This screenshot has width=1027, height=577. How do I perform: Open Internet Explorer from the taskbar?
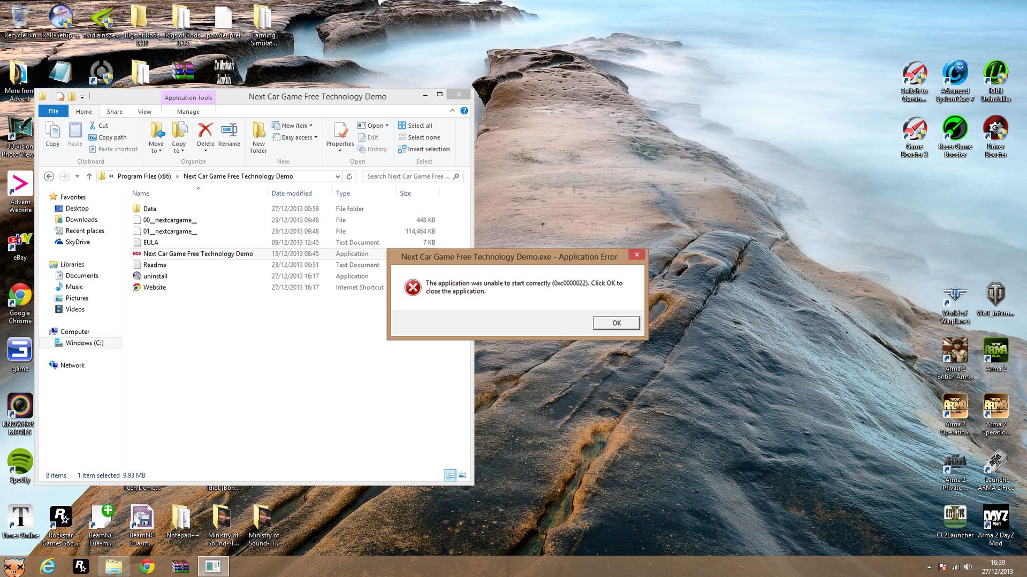pyautogui.click(x=48, y=566)
